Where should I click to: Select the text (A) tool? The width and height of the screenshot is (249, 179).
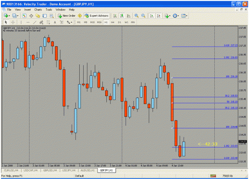[55, 22]
